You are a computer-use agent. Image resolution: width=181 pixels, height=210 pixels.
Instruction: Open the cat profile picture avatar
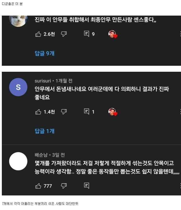pos(18,21)
